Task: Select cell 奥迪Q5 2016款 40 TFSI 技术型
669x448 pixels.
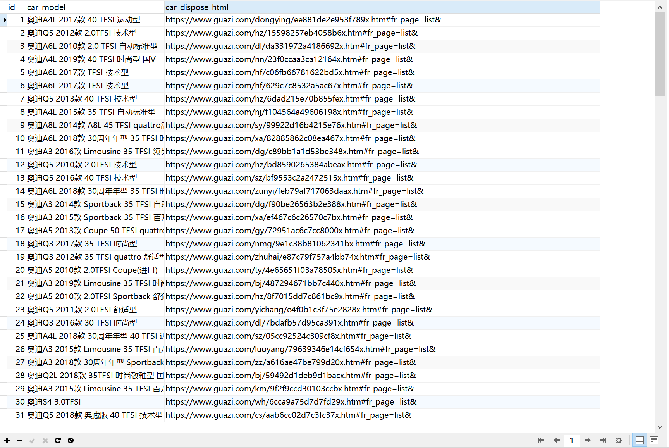Action: (95, 178)
